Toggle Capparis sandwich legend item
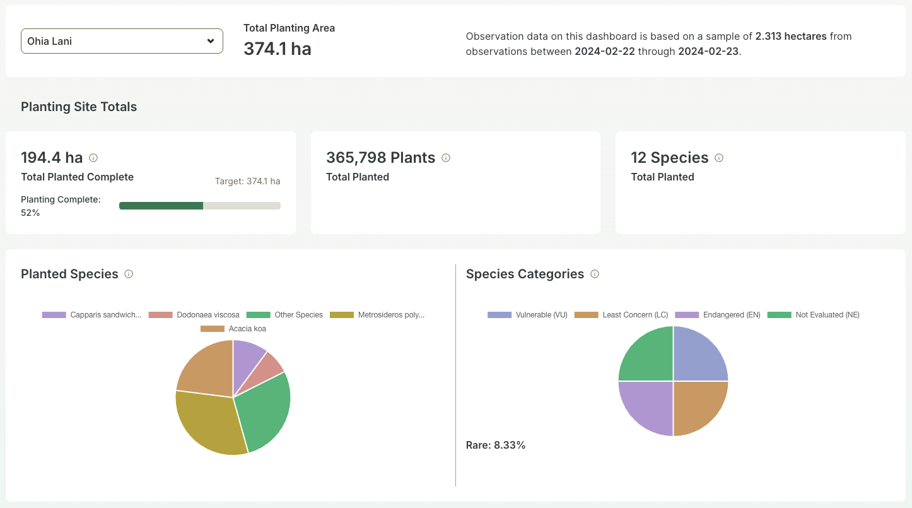The image size is (912, 508). click(92, 315)
